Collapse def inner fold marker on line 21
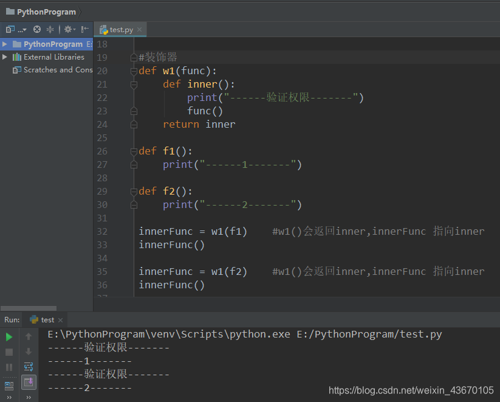The width and height of the screenshot is (500, 402). (134, 85)
